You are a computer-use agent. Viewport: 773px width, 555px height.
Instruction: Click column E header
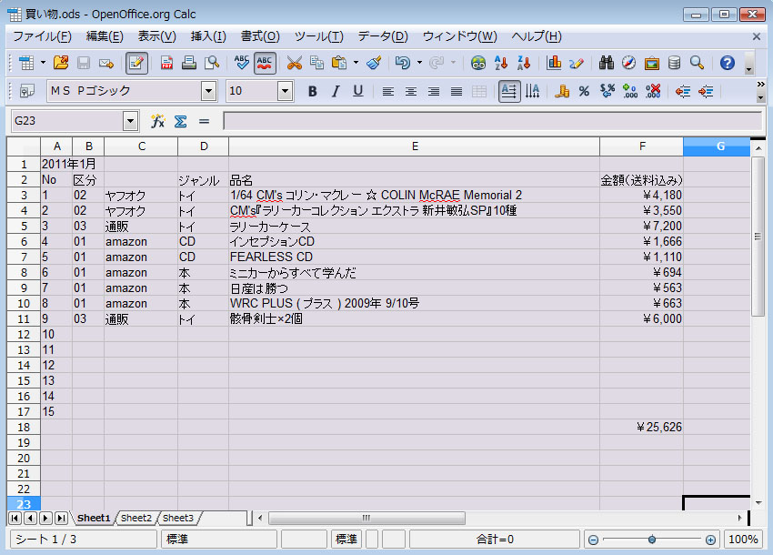point(414,146)
